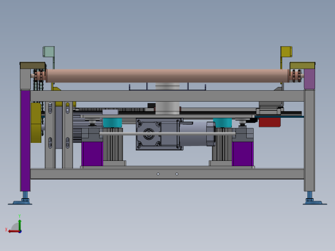Pick the tall purple panel on the left leg
335x251 pixels.
[x=25, y=141]
